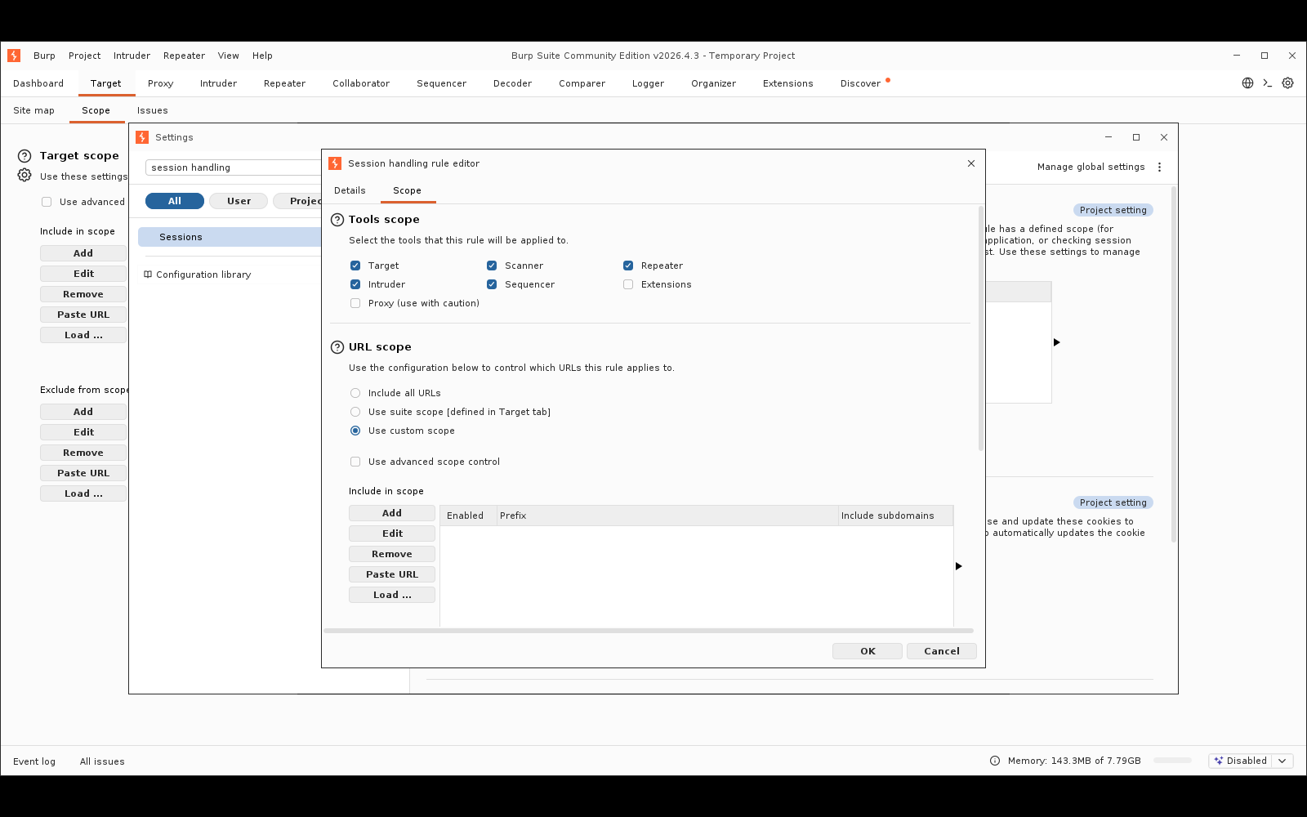The width and height of the screenshot is (1307, 817).
Task: Open the URL scope help icon
Action: point(337,347)
